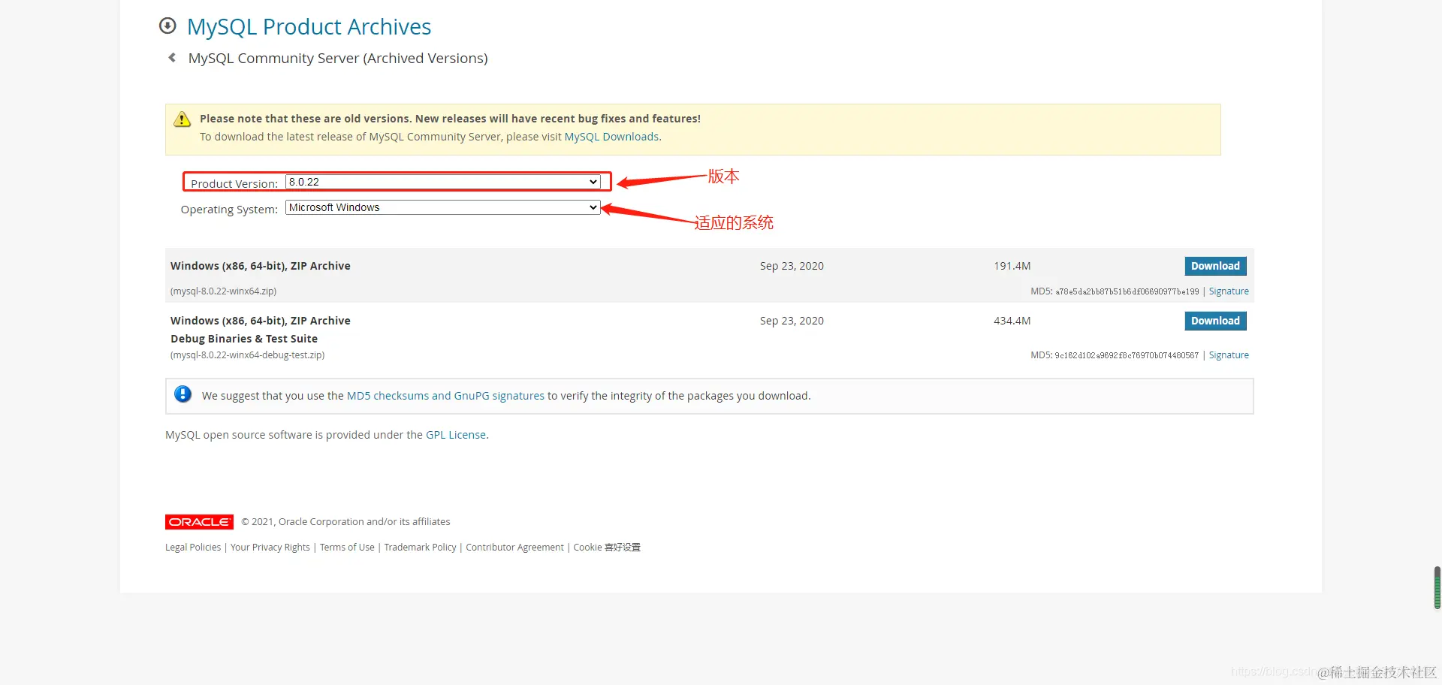Open Terms of Use footer link

(347, 548)
